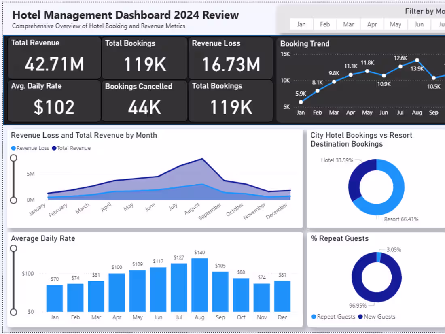Select Apr in the month filter

point(372,24)
